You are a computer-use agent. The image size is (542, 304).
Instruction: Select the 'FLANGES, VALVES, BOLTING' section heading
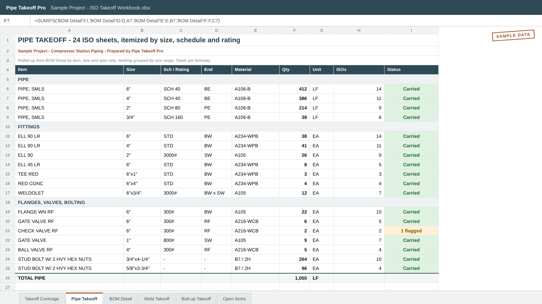coord(227,202)
